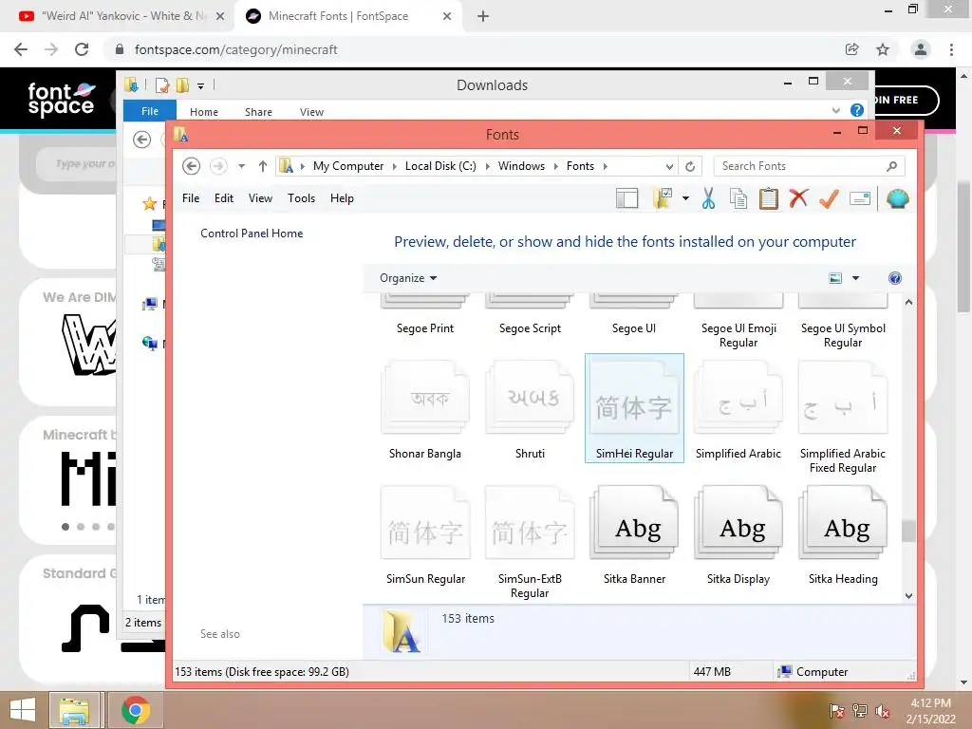Reload the FontSpace page in Chrome

tap(82, 49)
